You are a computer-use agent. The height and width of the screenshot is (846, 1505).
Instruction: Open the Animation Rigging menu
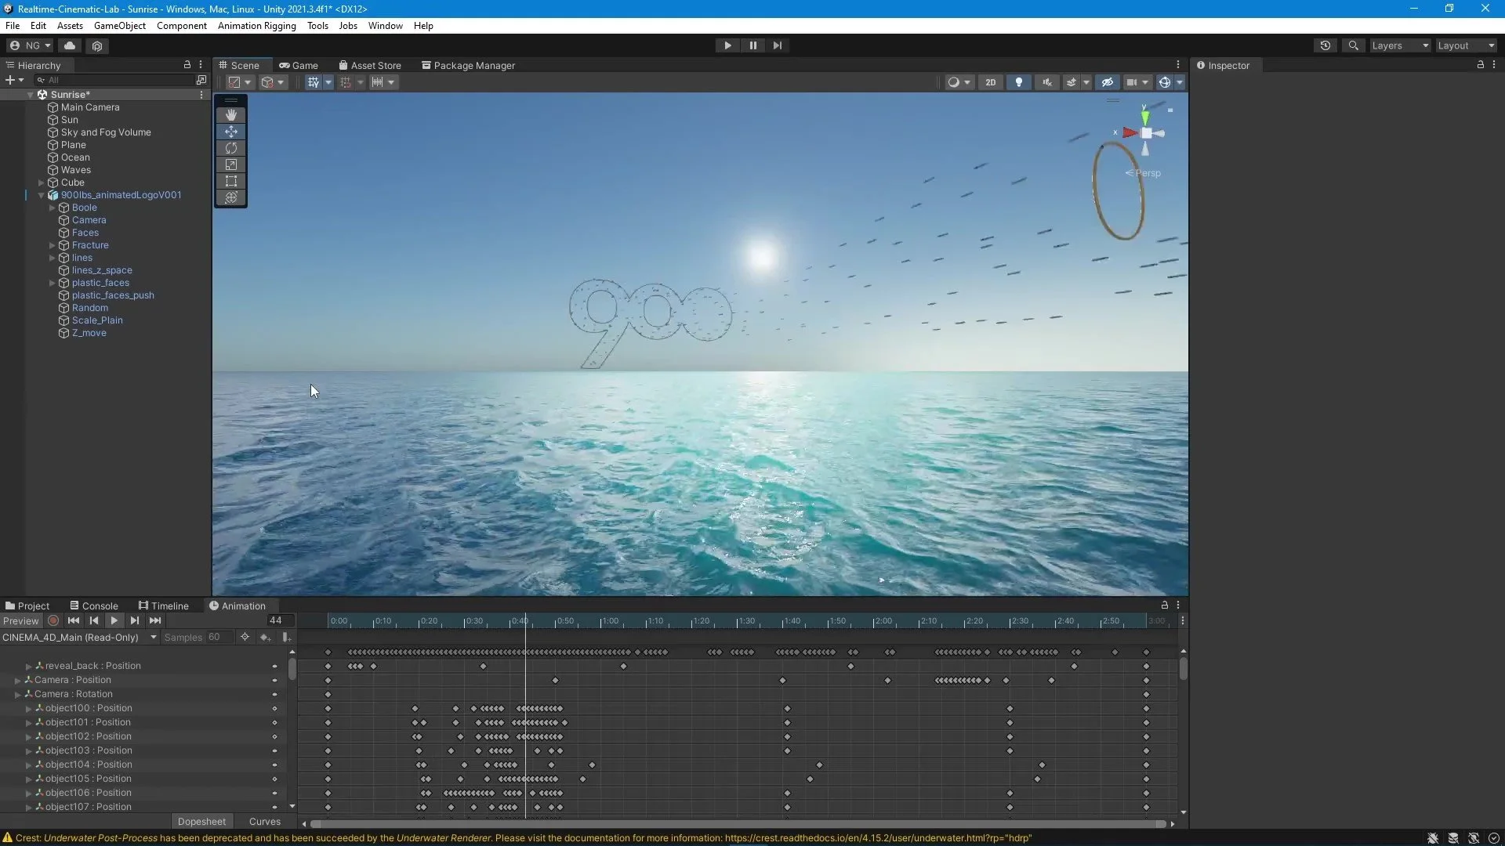click(x=256, y=26)
